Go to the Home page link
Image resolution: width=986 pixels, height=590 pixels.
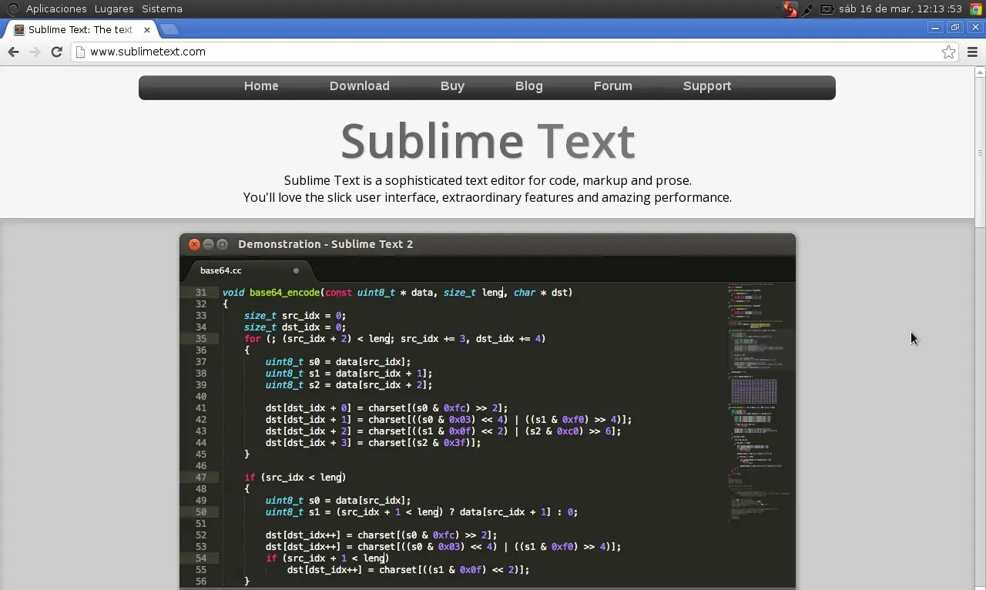(x=261, y=86)
